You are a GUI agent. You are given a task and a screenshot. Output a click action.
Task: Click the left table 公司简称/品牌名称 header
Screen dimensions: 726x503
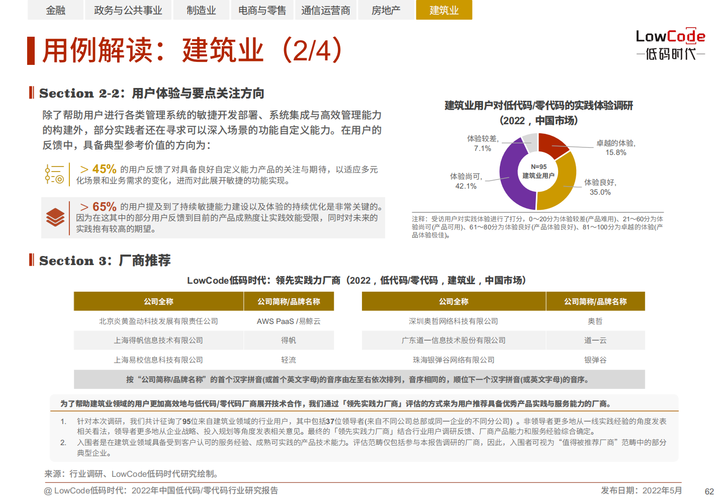point(289,301)
